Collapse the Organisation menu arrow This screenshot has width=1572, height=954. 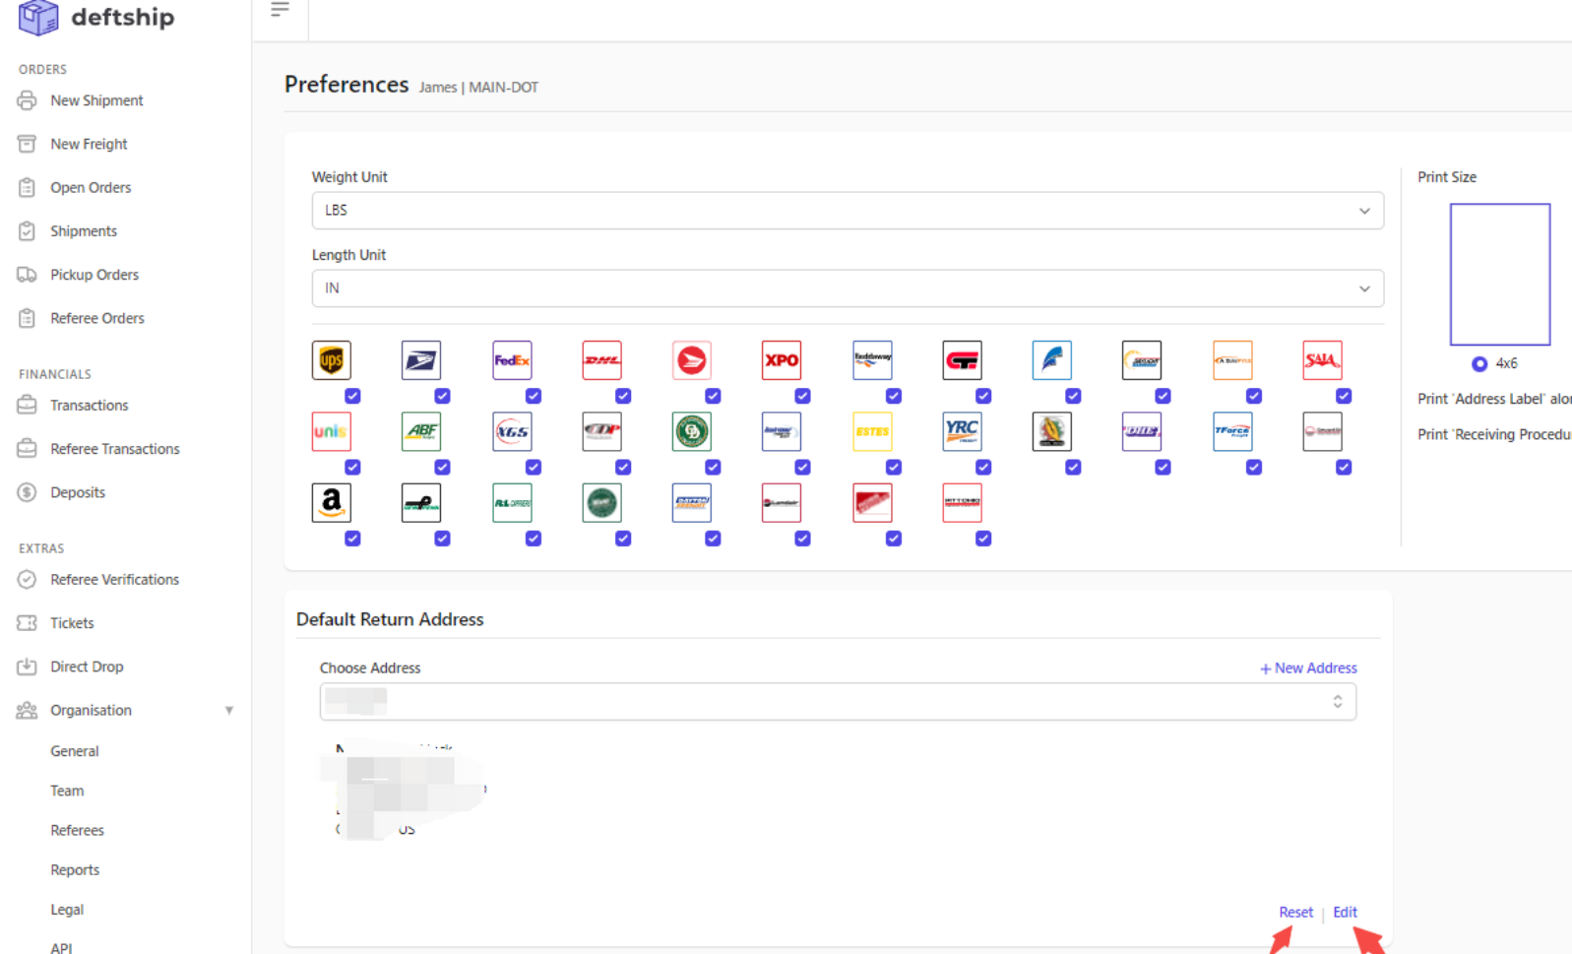[x=229, y=711]
